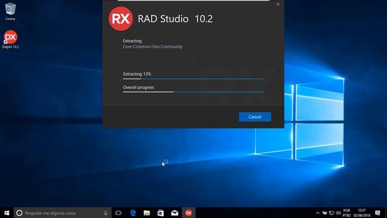The height and width of the screenshot is (218, 387).
Task: Click the Cortana circle icon
Action: [x=19, y=213]
